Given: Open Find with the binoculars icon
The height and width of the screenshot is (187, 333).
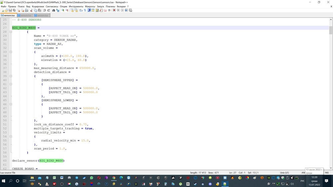Looking at the screenshot, I should pos(54,10).
